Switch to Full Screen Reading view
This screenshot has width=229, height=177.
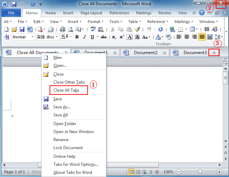(138, 172)
